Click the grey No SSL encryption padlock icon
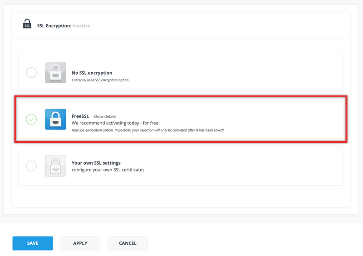 click(55, 72)
